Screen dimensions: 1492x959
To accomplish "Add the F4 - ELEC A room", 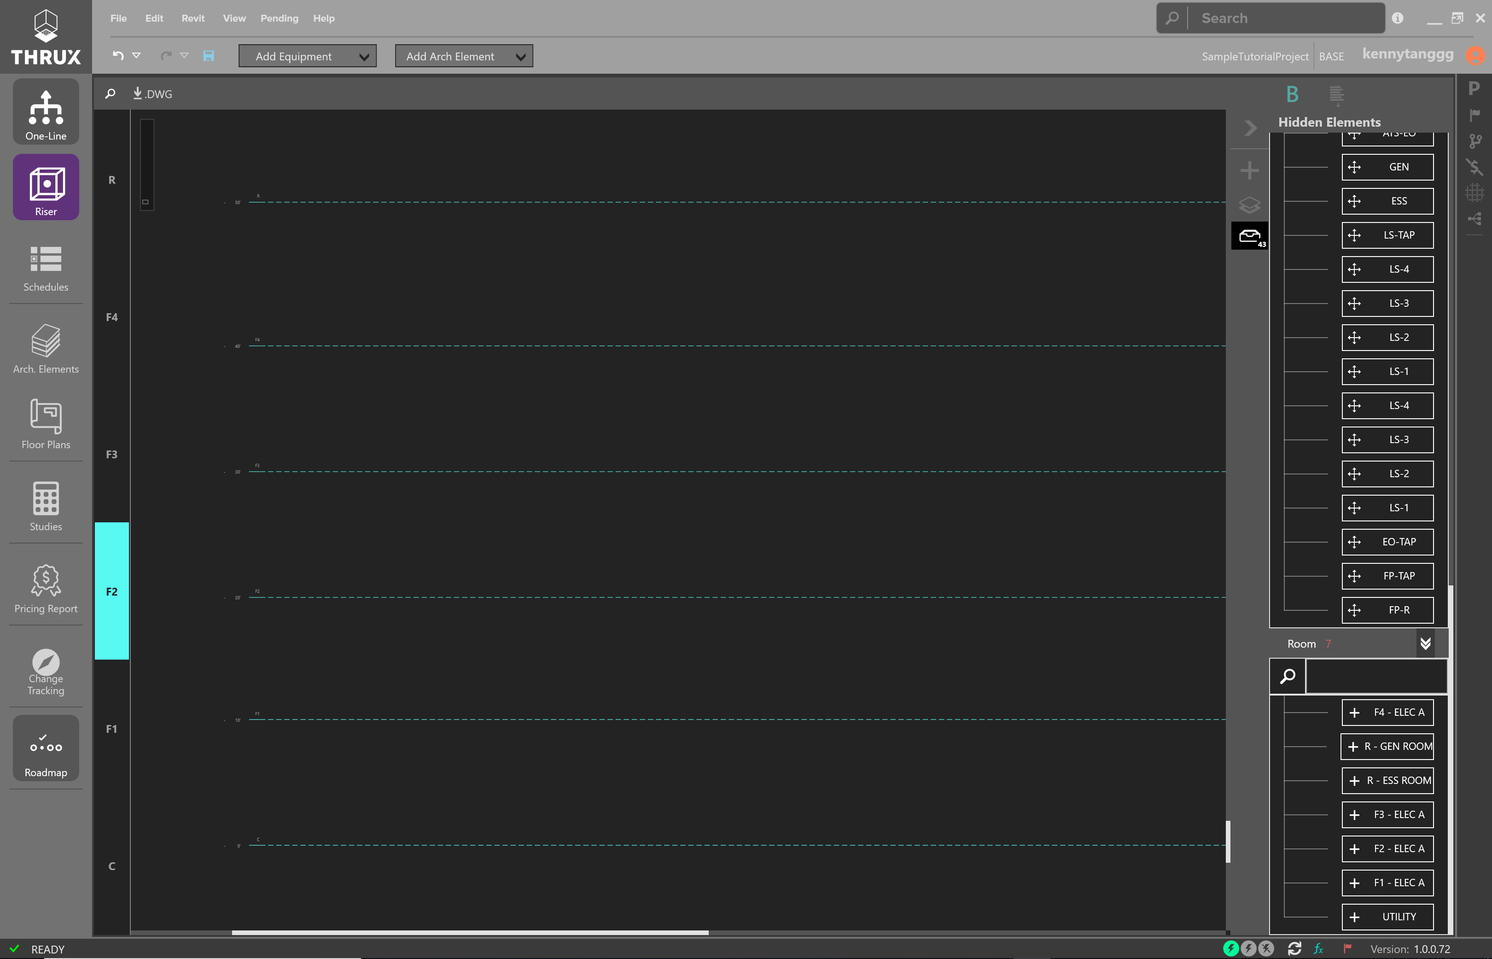I will click(1387, 712).
